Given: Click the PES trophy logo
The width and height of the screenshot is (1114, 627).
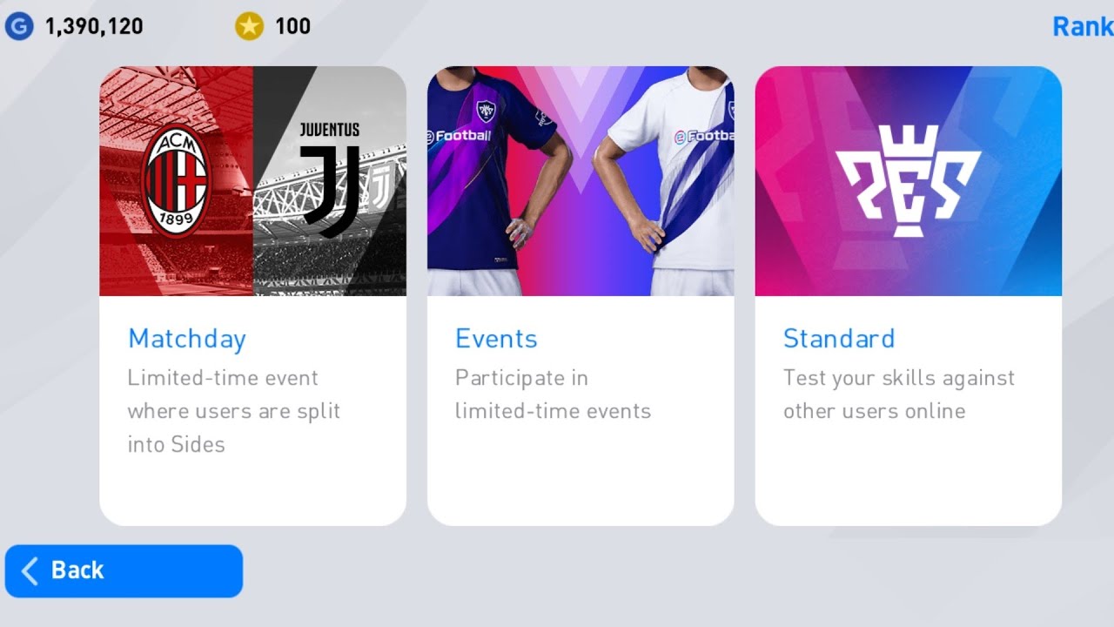Looking at the screenshot, I should point(908,181).
